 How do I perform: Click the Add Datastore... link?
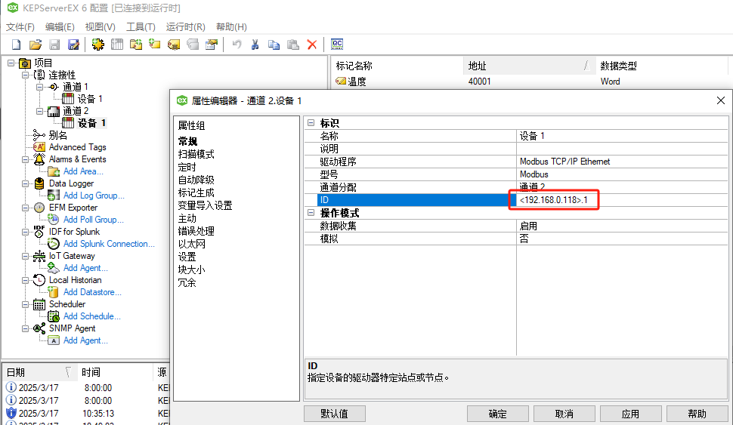[92, 292]
